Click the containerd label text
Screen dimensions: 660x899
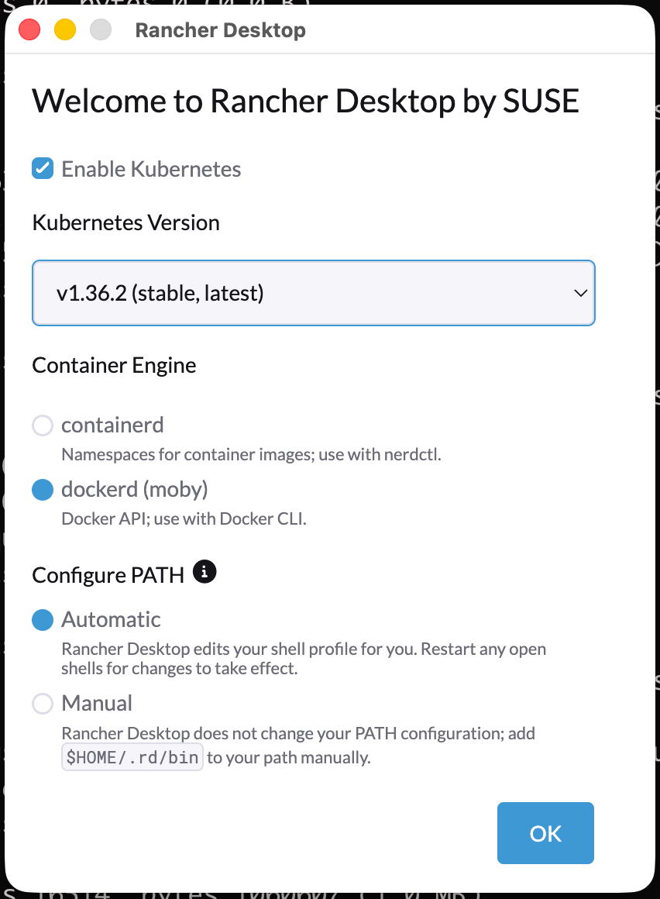point(112,425)
